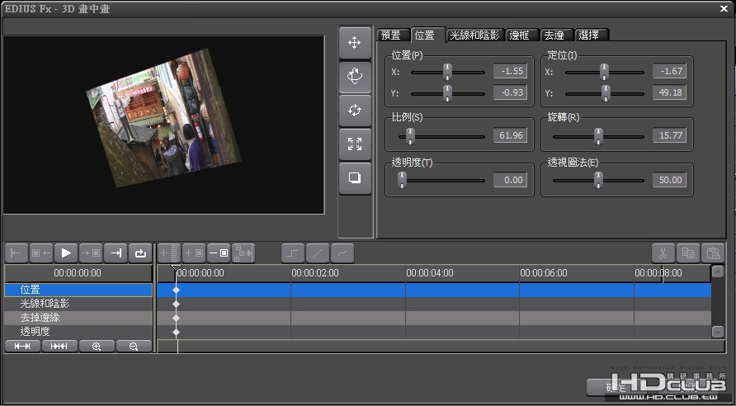Delete the keyframe icon

coord(219,253)
